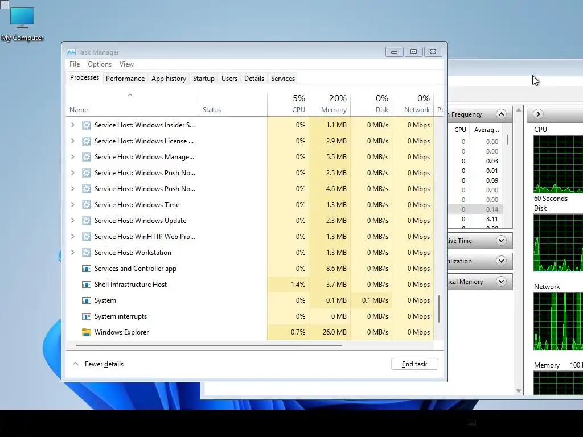583x437 pixels.
Task: Click the Service Host: Workstation gear icon
Action: (x=87, y=253)
